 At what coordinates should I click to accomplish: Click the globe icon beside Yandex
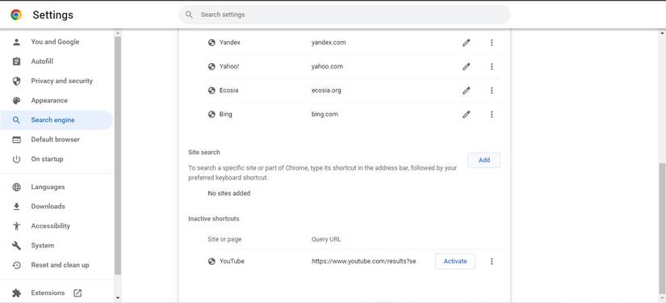pos(212,43)
